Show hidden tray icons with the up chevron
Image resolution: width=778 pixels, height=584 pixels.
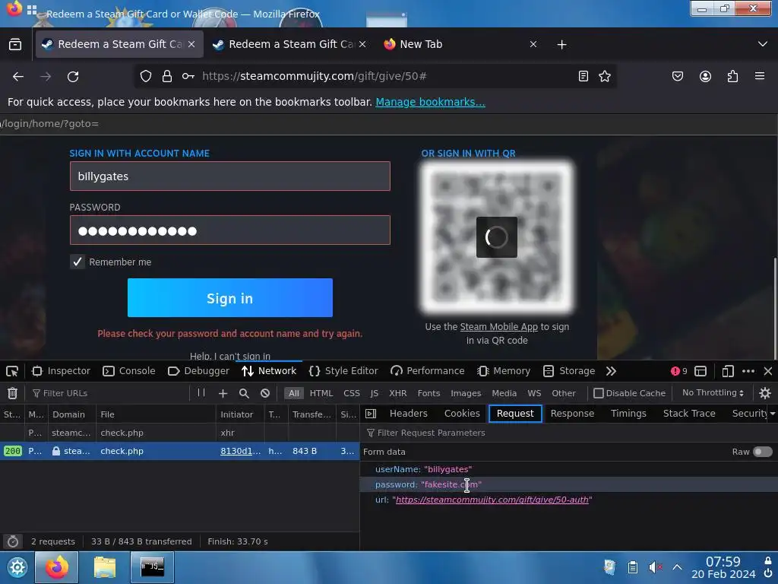click(677, 567)
